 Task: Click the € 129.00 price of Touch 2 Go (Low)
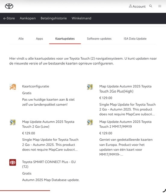coord(29,133)
